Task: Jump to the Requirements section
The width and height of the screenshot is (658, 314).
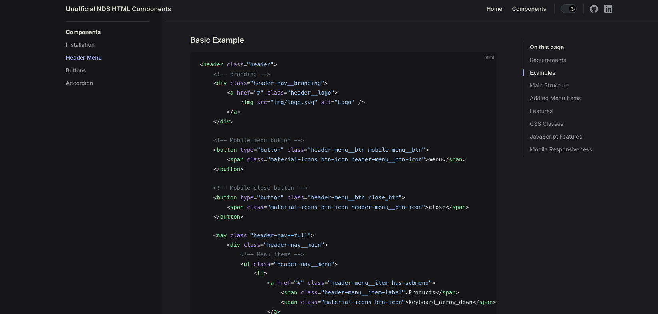Action: [x=548, y=60]
